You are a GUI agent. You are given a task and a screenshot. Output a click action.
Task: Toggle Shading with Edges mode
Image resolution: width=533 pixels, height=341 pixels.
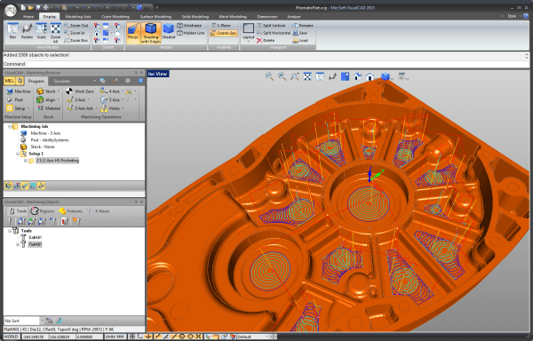[x=151, y=33]
